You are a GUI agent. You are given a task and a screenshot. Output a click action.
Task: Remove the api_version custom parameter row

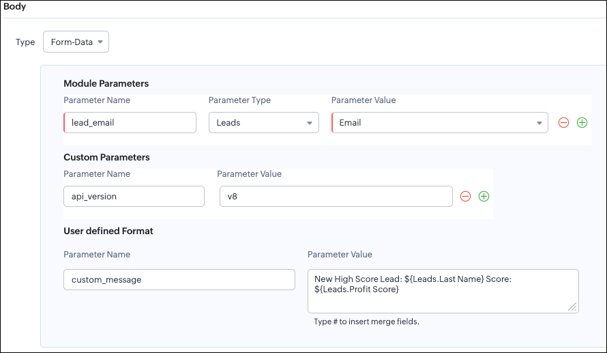pos(465,197)
